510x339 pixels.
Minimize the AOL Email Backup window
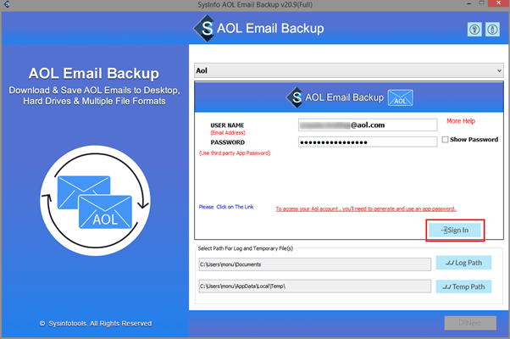pyautogui.click(x=468, y=3)
